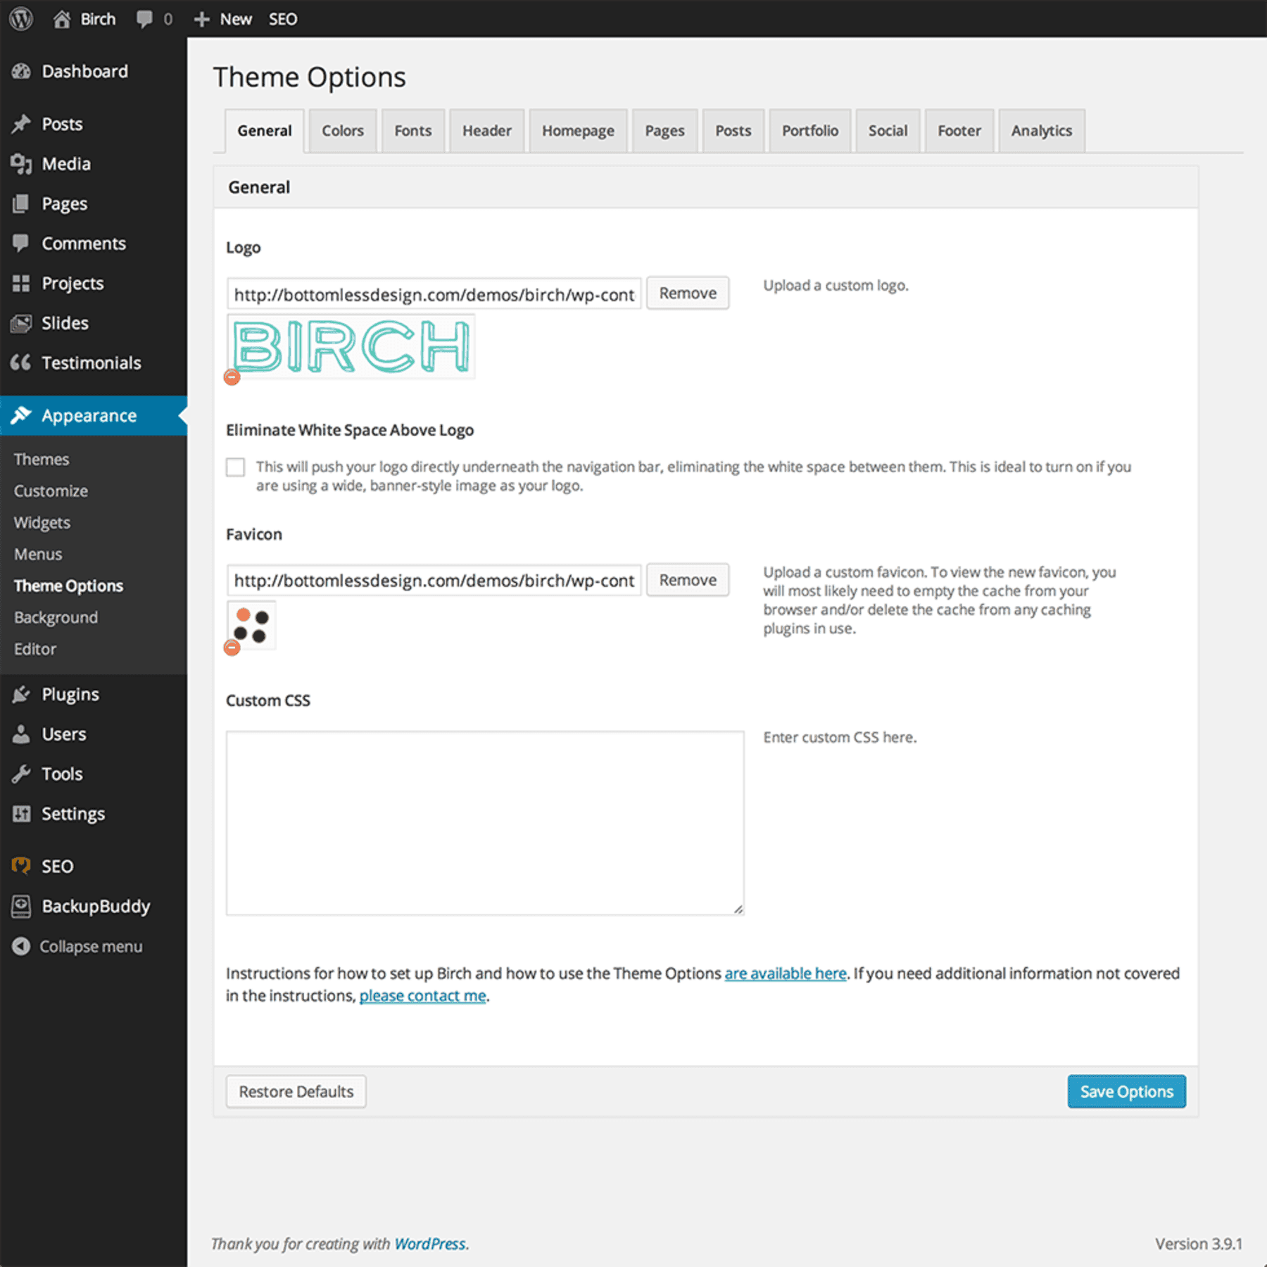Open Themes under Appearance
The image size is (1267, 1267).
click(x=42, y=459)
